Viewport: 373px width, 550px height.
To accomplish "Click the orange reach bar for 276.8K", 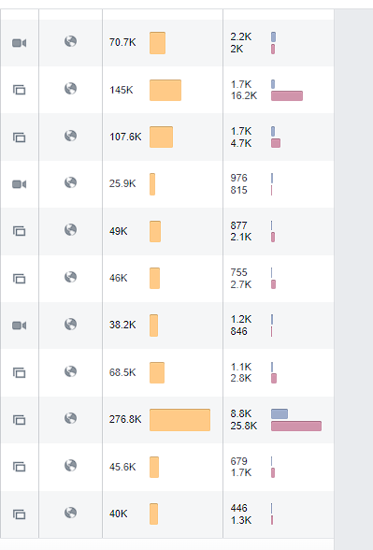I will pos(179,420).
